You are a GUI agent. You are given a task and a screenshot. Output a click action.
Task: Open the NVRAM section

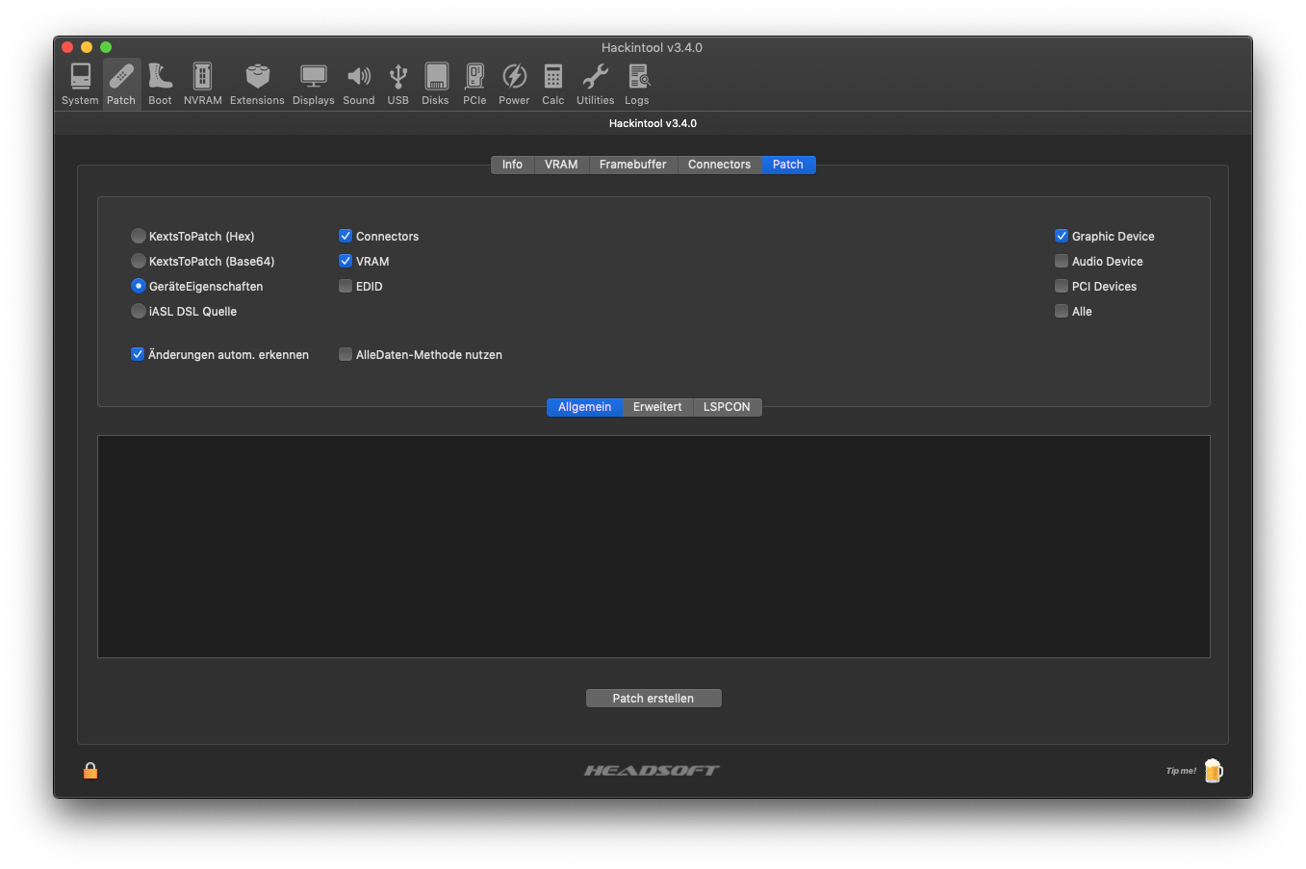[x=202, y=84]
